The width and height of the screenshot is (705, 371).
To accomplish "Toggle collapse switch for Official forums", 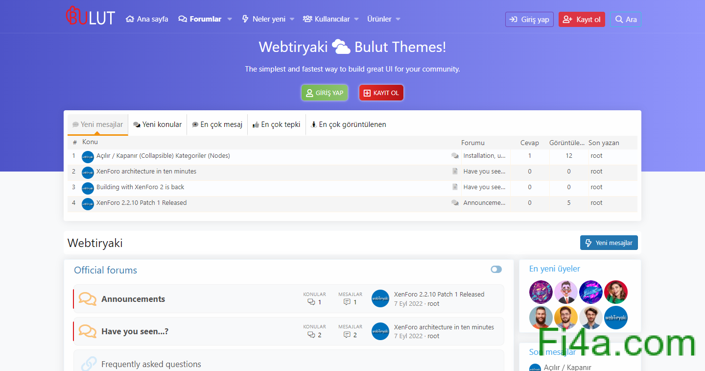I will tap(496, 270).
